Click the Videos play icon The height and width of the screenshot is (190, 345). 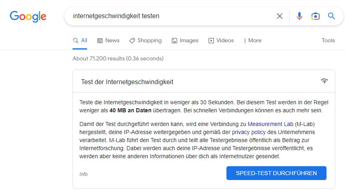211,41
